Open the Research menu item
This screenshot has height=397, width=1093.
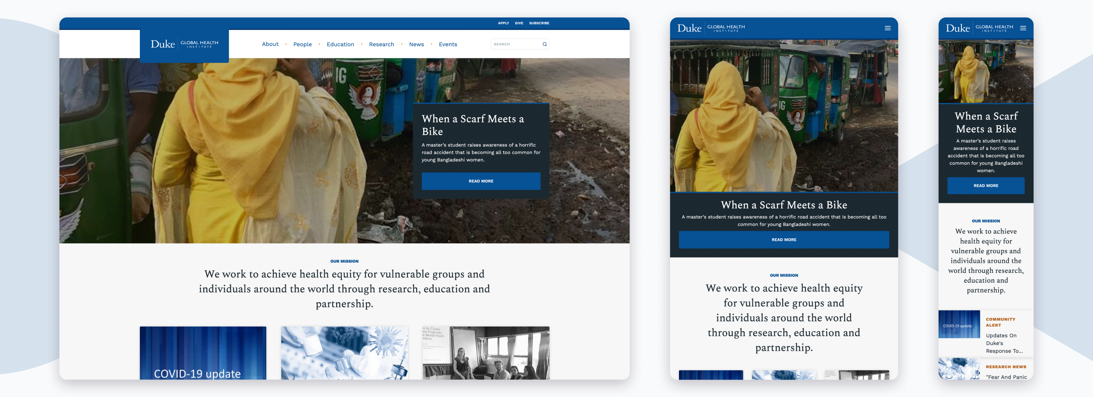[x=382, y=44]
